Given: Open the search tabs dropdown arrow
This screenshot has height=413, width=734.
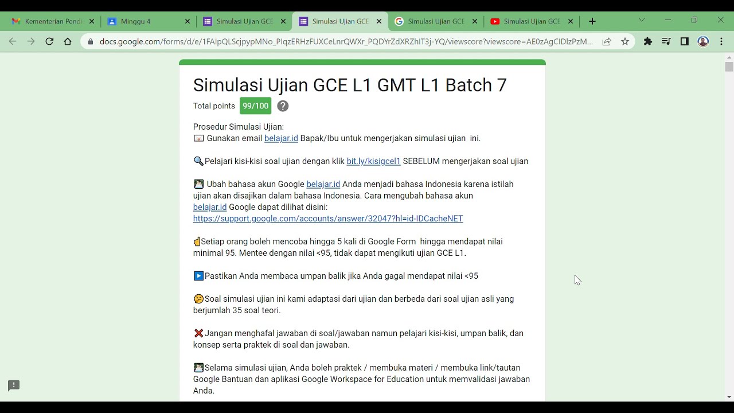Looking at the screenshot, I should pos(642,20).
